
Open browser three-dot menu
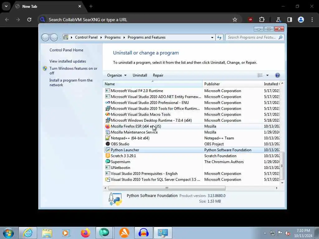[312, 20]
